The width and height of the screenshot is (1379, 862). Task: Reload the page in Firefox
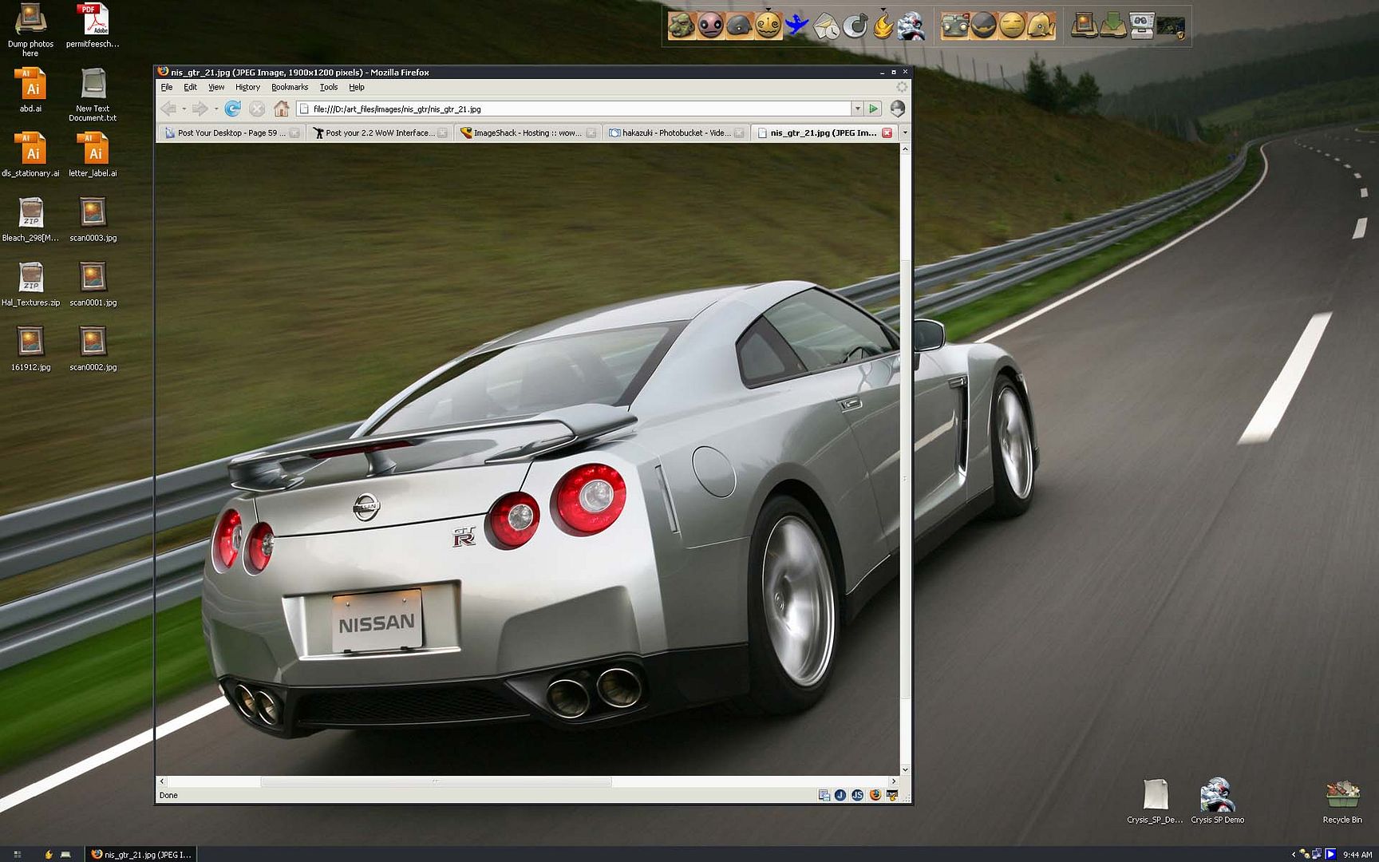tap(232, 109)
